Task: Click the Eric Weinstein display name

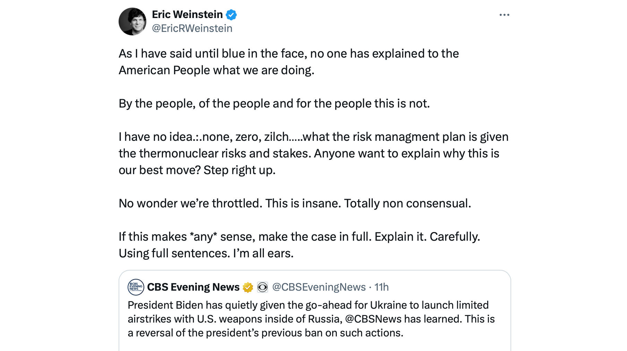Action: coord(187,15)
